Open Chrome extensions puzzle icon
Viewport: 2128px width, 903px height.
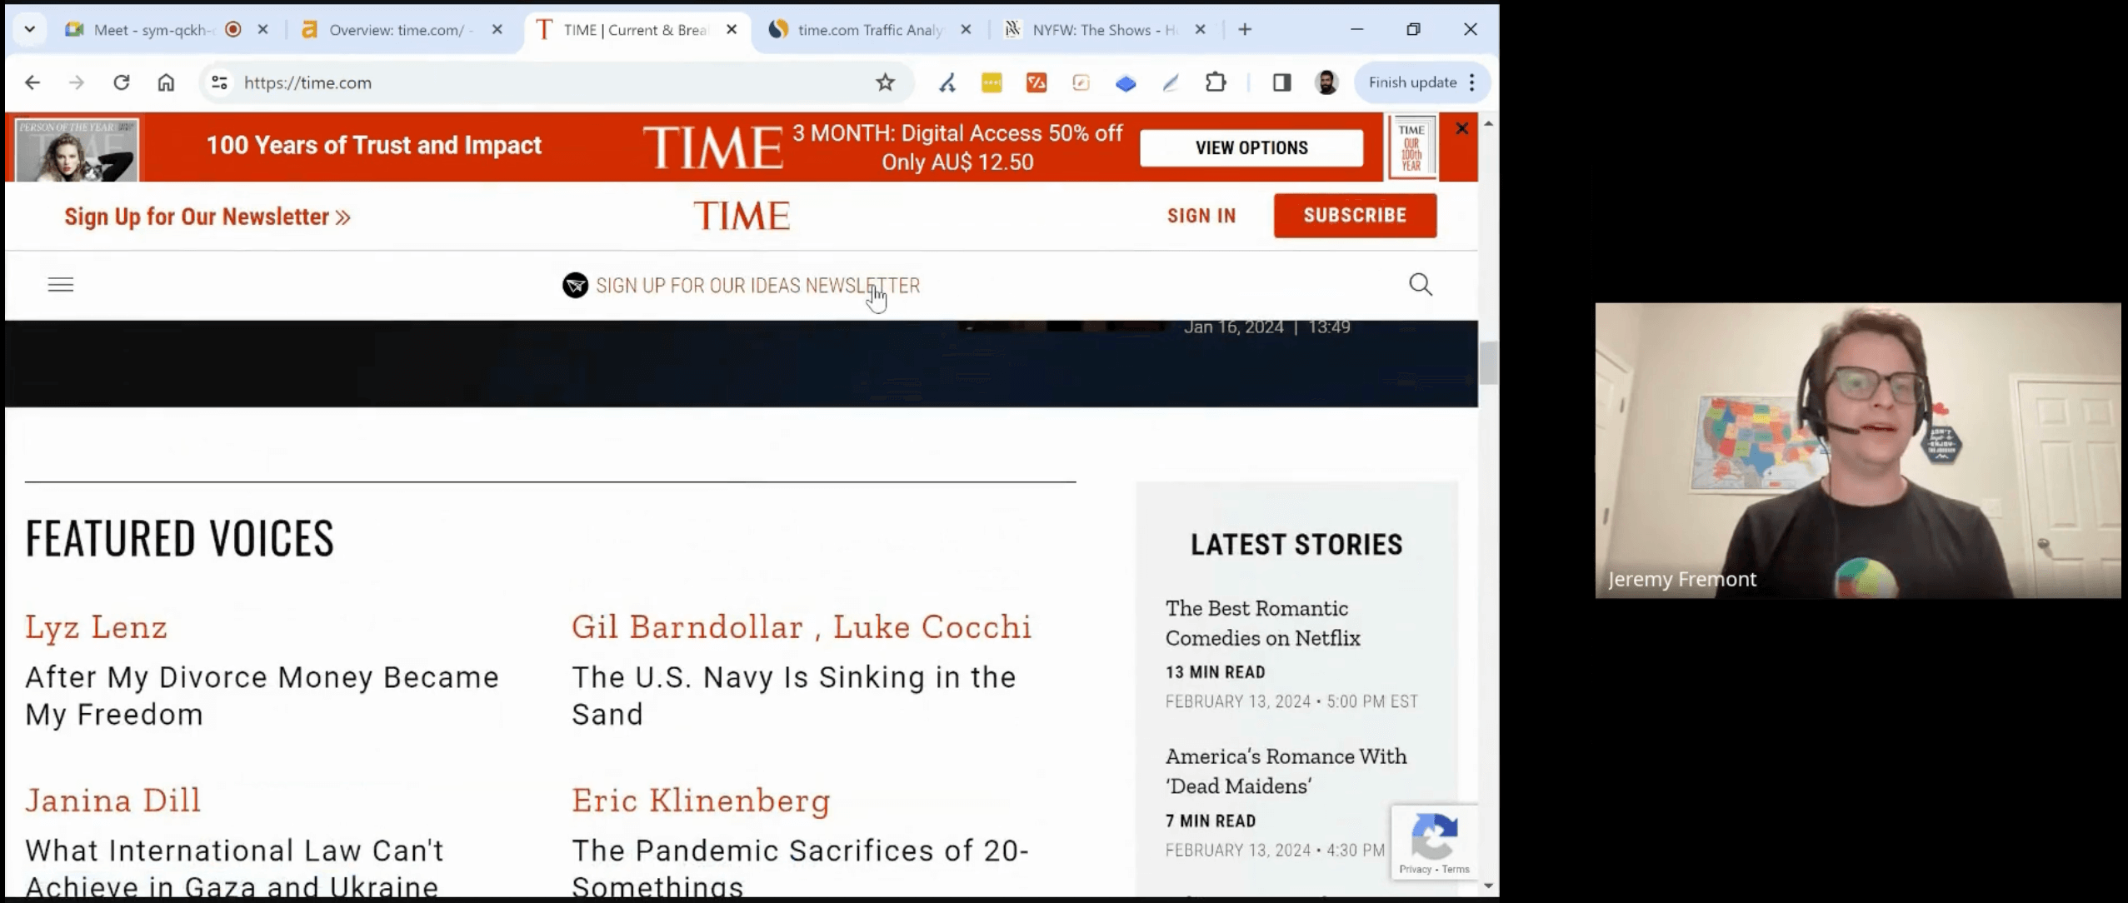pyautogui.click(x=1216, y=82)
